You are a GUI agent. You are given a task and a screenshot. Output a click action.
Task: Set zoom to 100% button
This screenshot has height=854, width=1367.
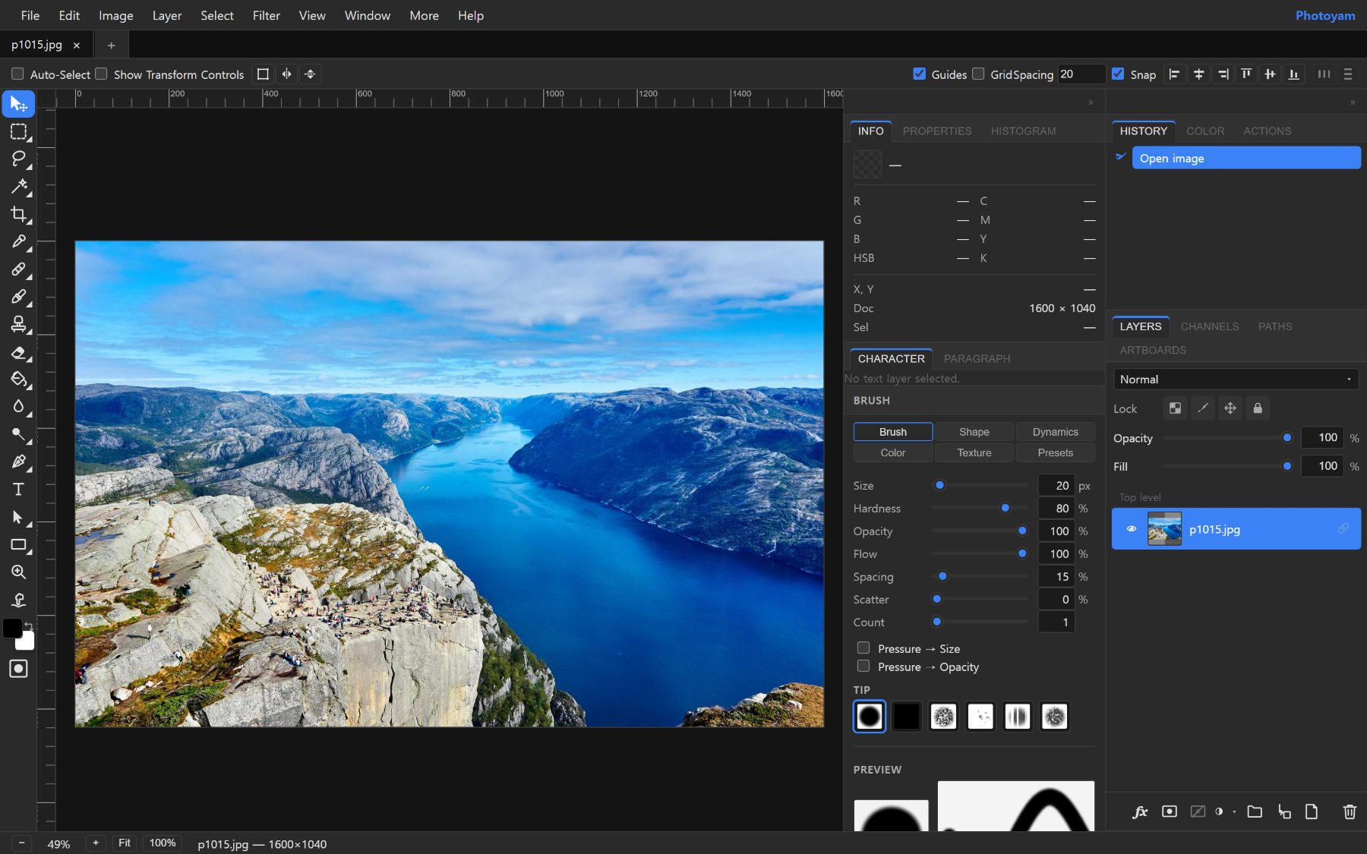tap(163, 843)
